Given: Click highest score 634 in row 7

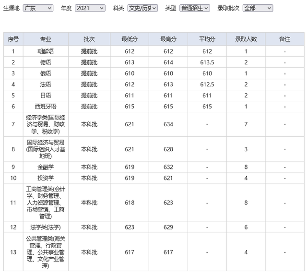Looking at the screenshot, I should click(168, 124).
